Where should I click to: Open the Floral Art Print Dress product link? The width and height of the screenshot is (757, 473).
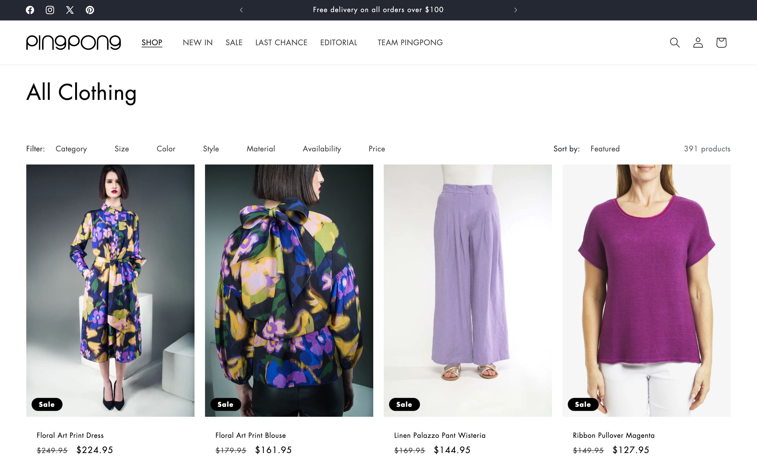pyautogui.click(x=70, y=435)
